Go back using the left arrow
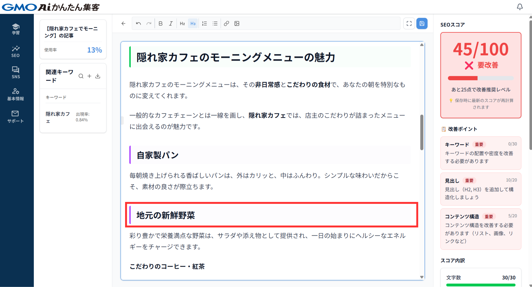 (x=123, y=23)
